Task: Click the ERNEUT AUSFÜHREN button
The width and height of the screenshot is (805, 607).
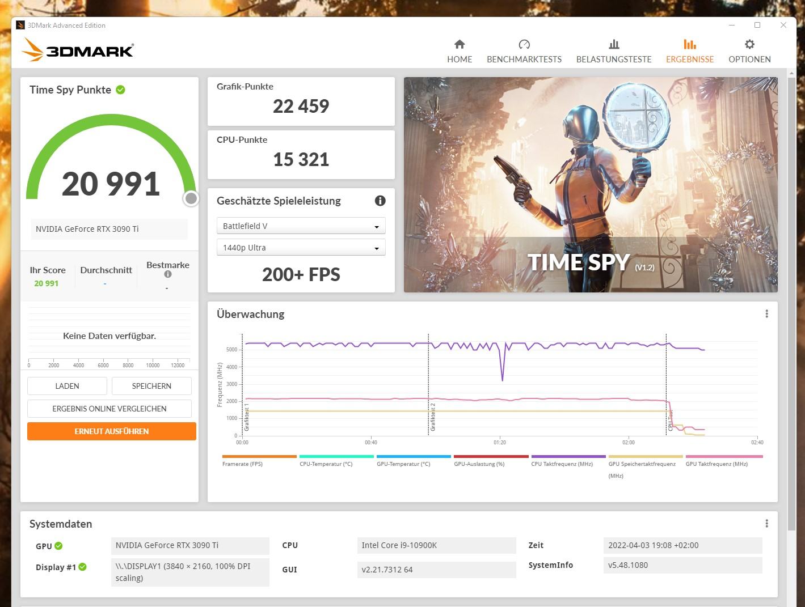Action: point(112,431)
